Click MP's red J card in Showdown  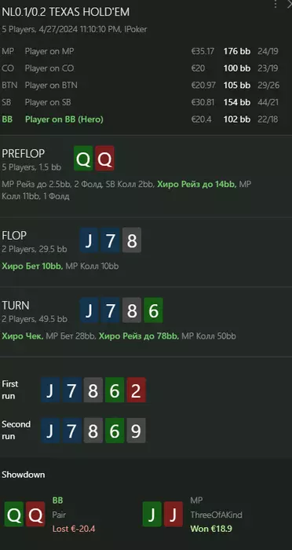pos(173,514)
